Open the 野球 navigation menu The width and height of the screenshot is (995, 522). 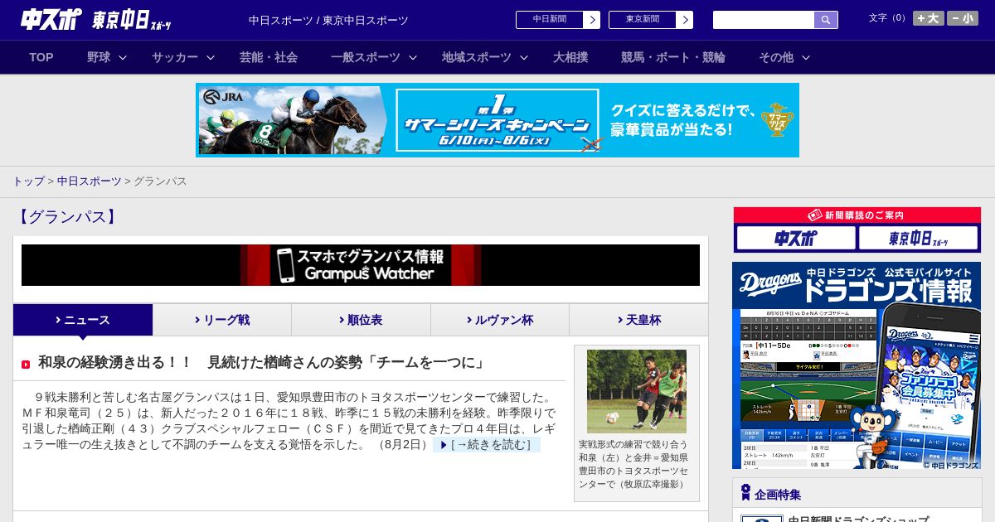(99, 57)
